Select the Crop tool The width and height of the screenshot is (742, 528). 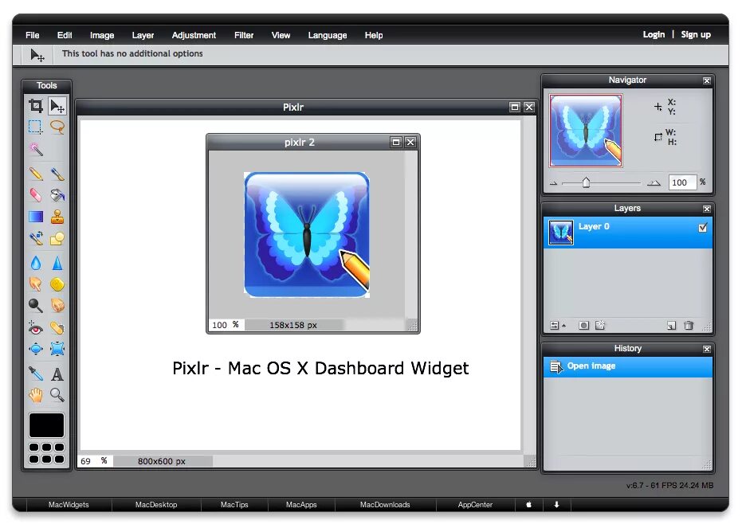point(36,105)
